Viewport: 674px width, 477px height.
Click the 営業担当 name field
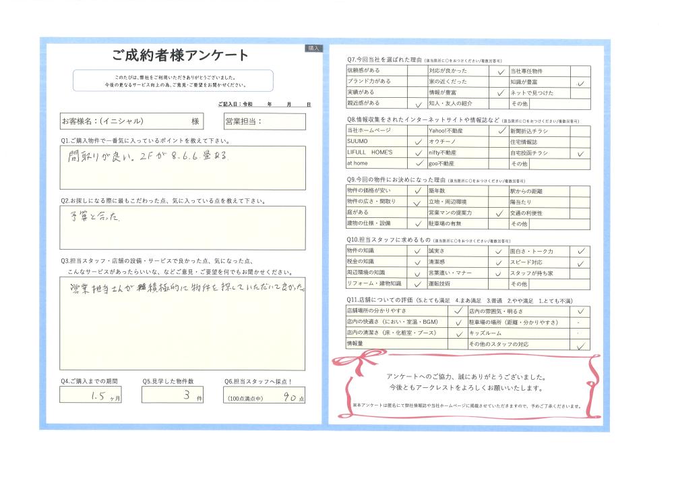pyautogui.click(x=265, y=122)
